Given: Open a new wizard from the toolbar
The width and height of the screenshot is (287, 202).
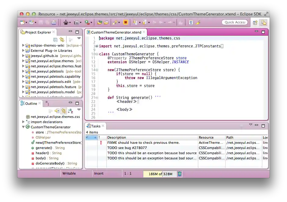Looking at the screenshot, I should click(22, 22).
